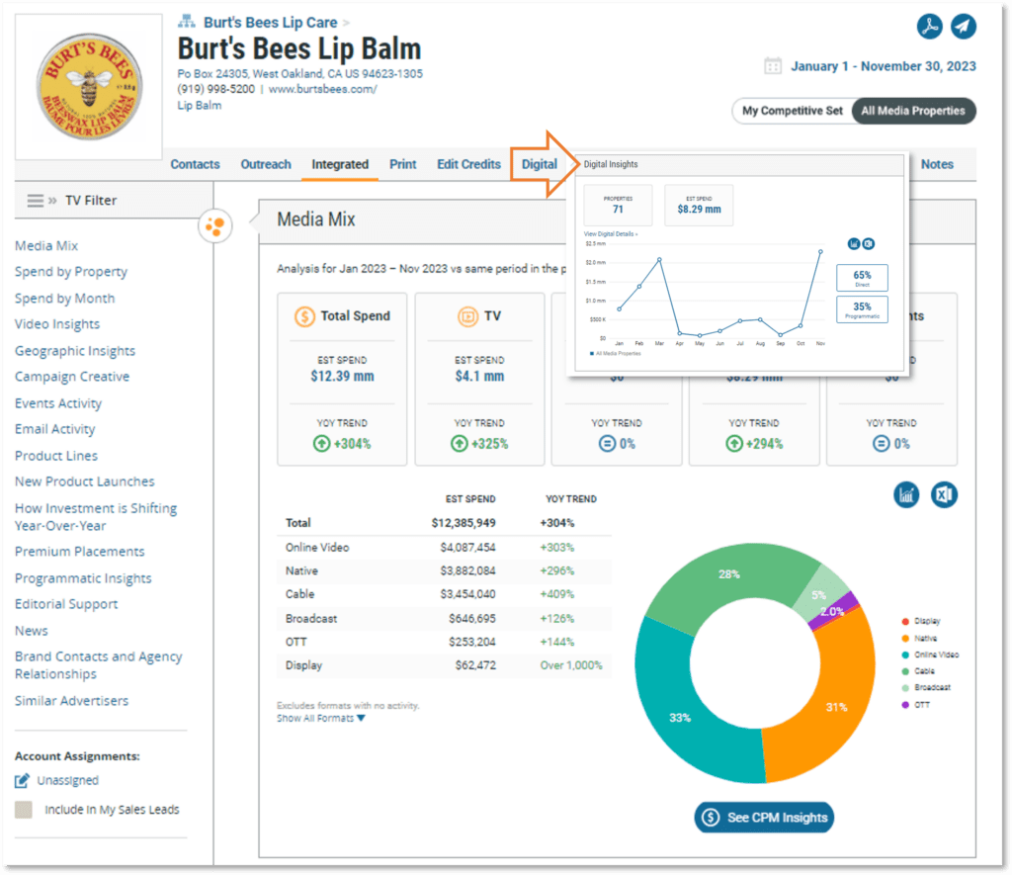This screenshot has height=875, width=1012.
Task: Toggle Native series in donut legend
Action: coord(920,638)
